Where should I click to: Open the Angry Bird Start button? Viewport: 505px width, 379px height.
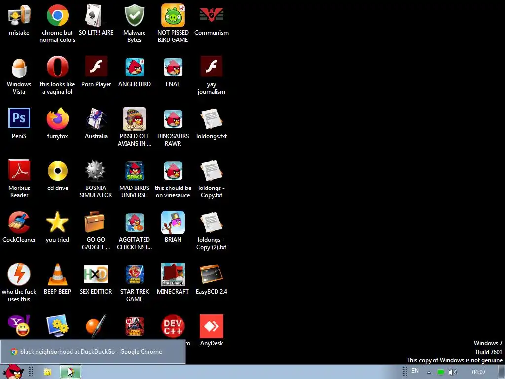(13, 372)
